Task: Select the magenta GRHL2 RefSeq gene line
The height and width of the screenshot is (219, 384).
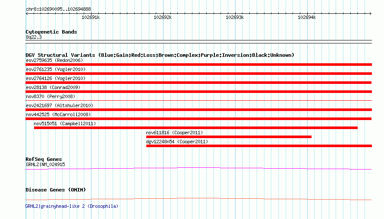Action: (198, 168)
